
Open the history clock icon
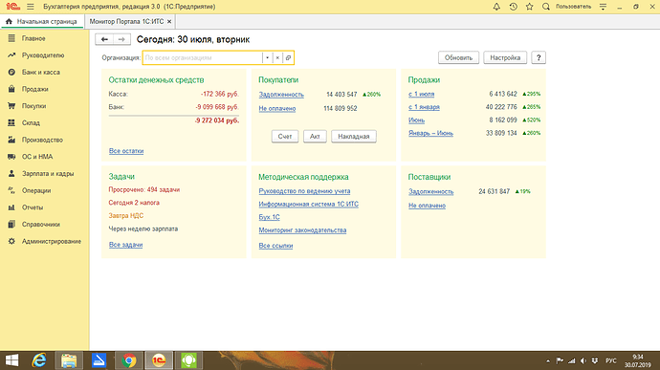(513, 7)
